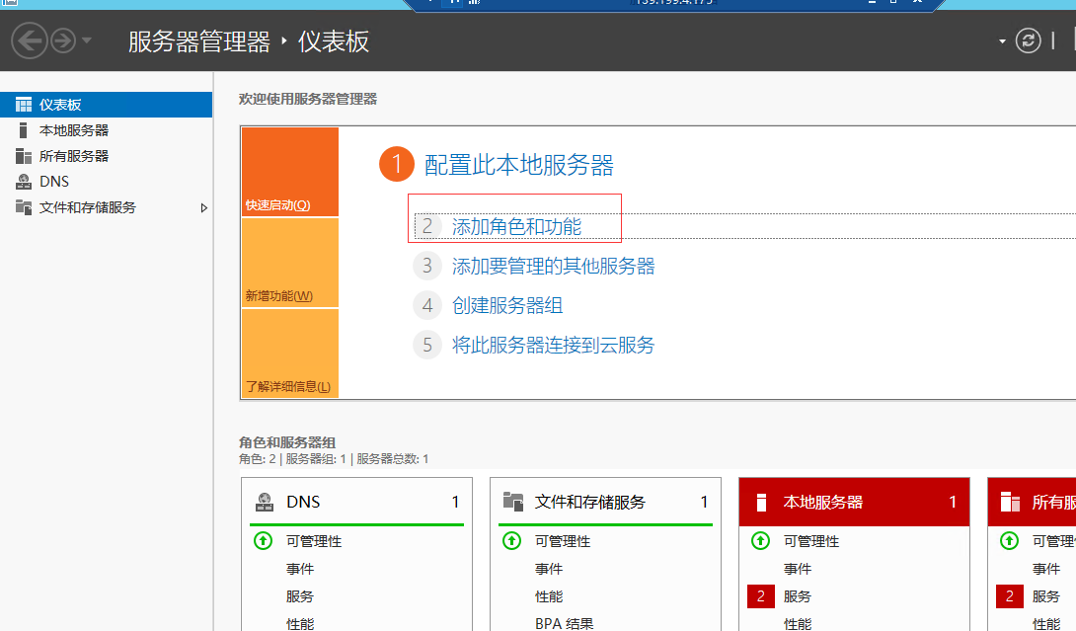
Task: Refresh the Server Manager dashboard
Action: pyautogui.click(x=1028, y=40)
